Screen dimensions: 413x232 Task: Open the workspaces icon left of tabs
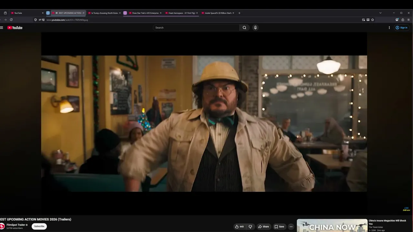click(x=5, y=13)
